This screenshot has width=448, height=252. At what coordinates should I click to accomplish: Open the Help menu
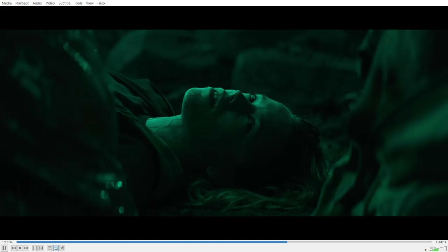(101, 3)
